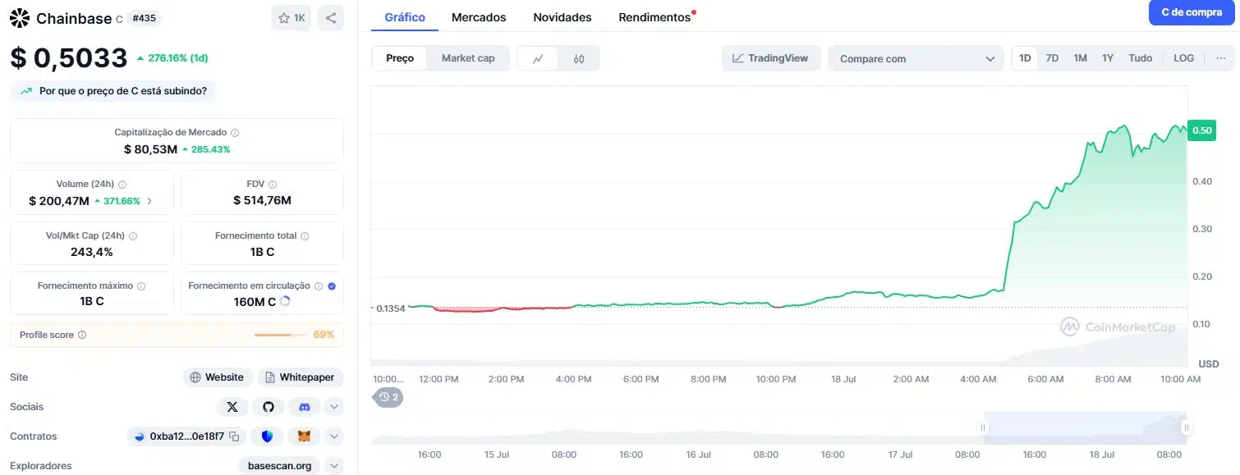
Task: Set chart range to 7D
Action: tap(1052, 58)
